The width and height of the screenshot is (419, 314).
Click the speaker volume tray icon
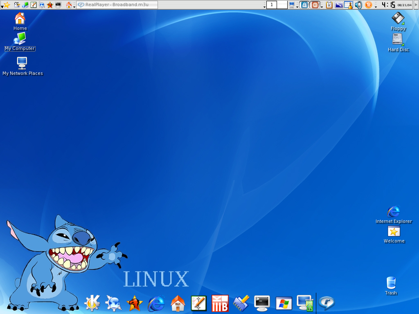[358, 4]
